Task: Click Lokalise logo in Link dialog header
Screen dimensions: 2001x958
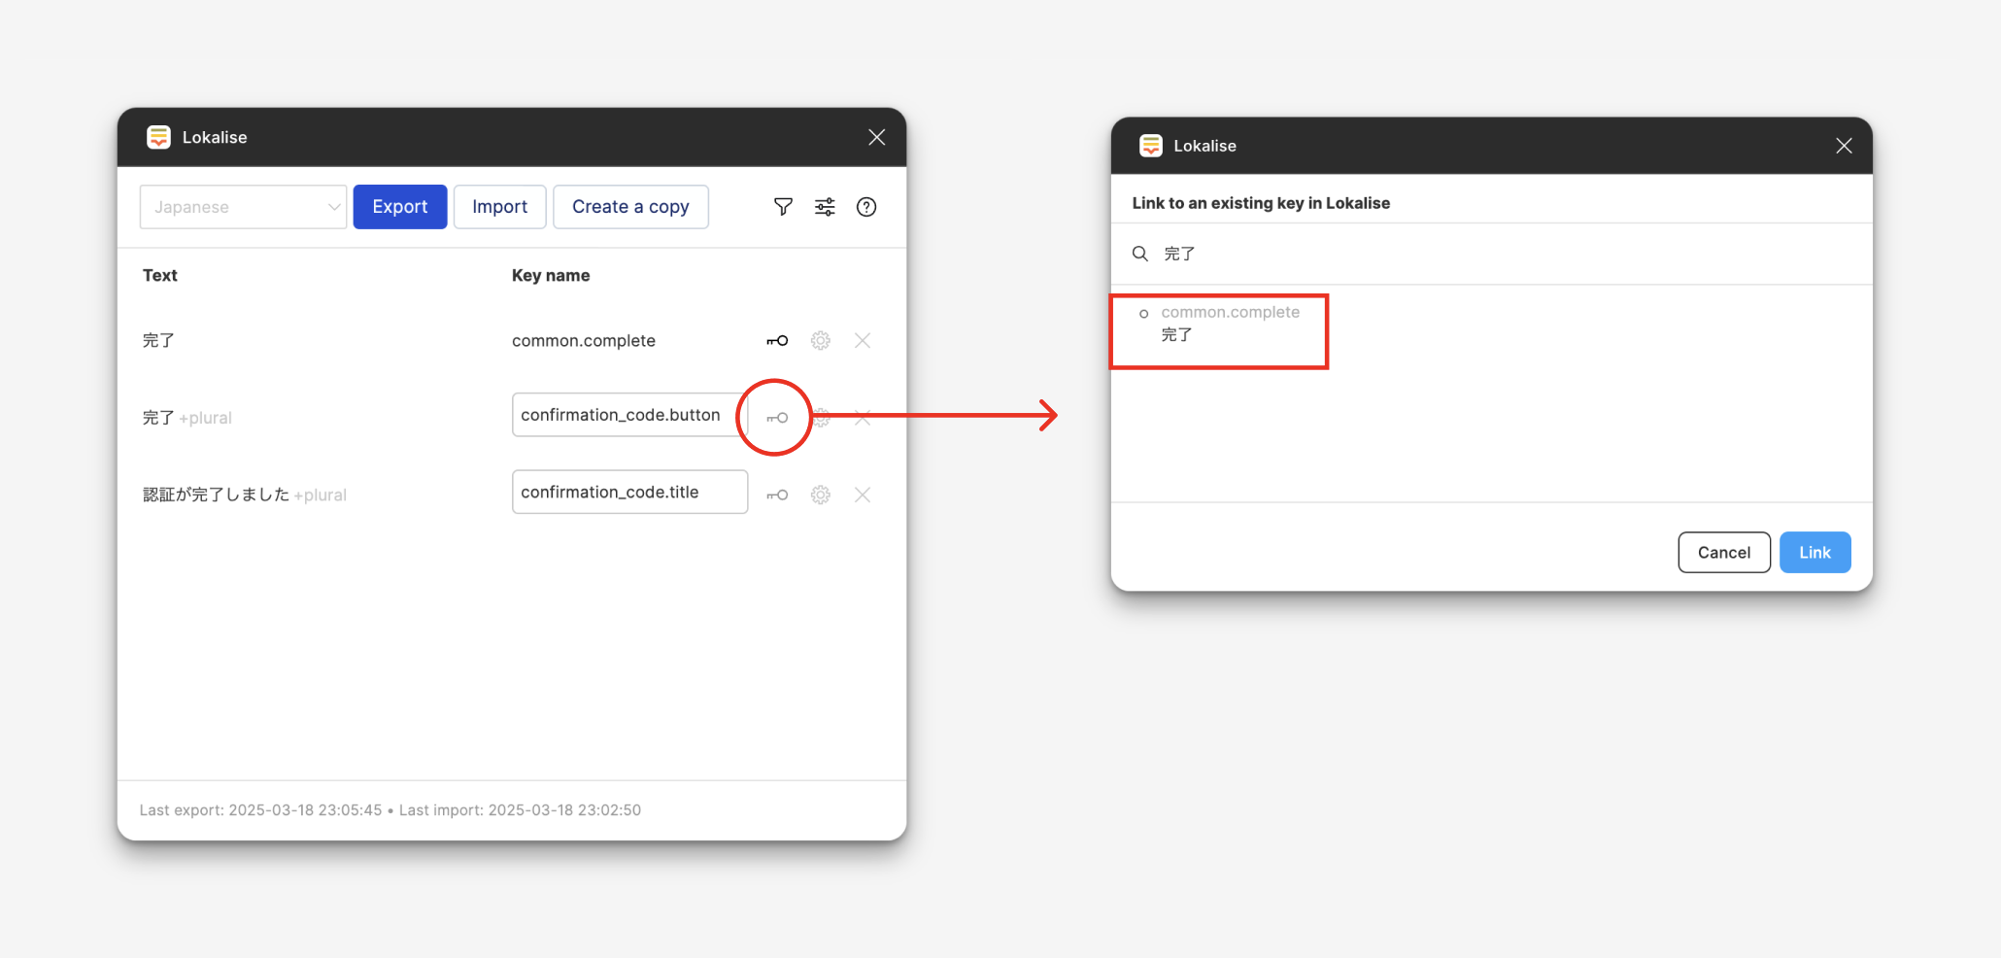Action: click(1151, 146)
